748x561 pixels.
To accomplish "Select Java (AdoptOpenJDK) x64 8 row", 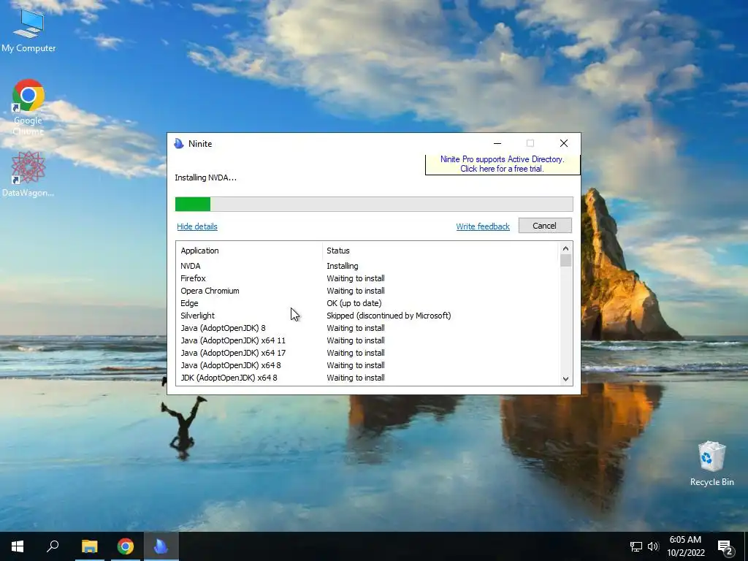I will point(368,365).
